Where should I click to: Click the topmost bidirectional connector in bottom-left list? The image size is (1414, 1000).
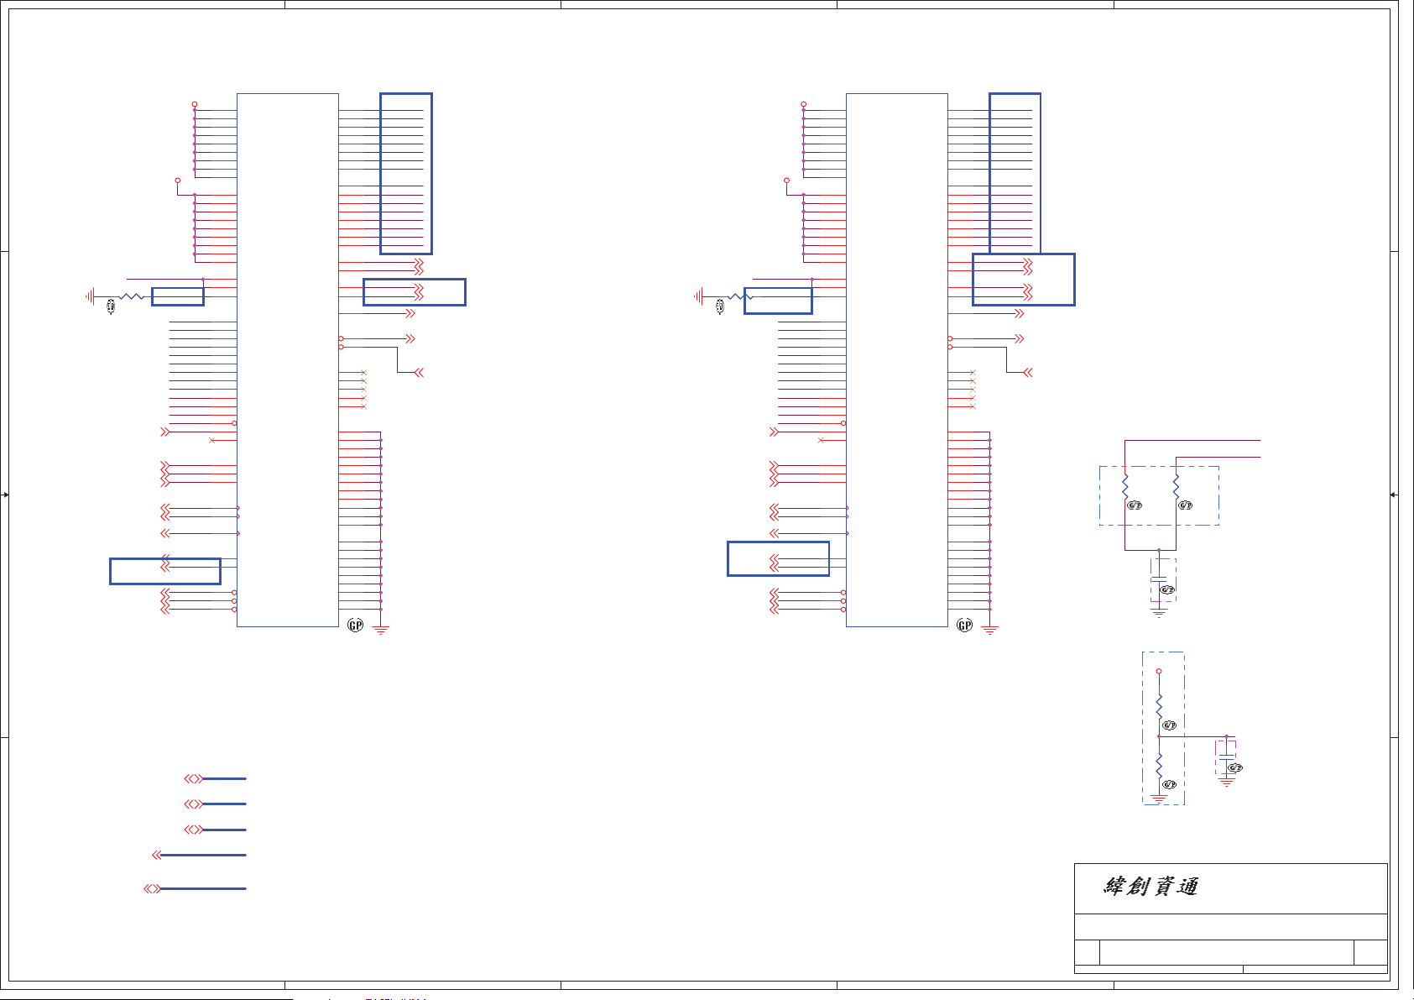coord(194,779)
